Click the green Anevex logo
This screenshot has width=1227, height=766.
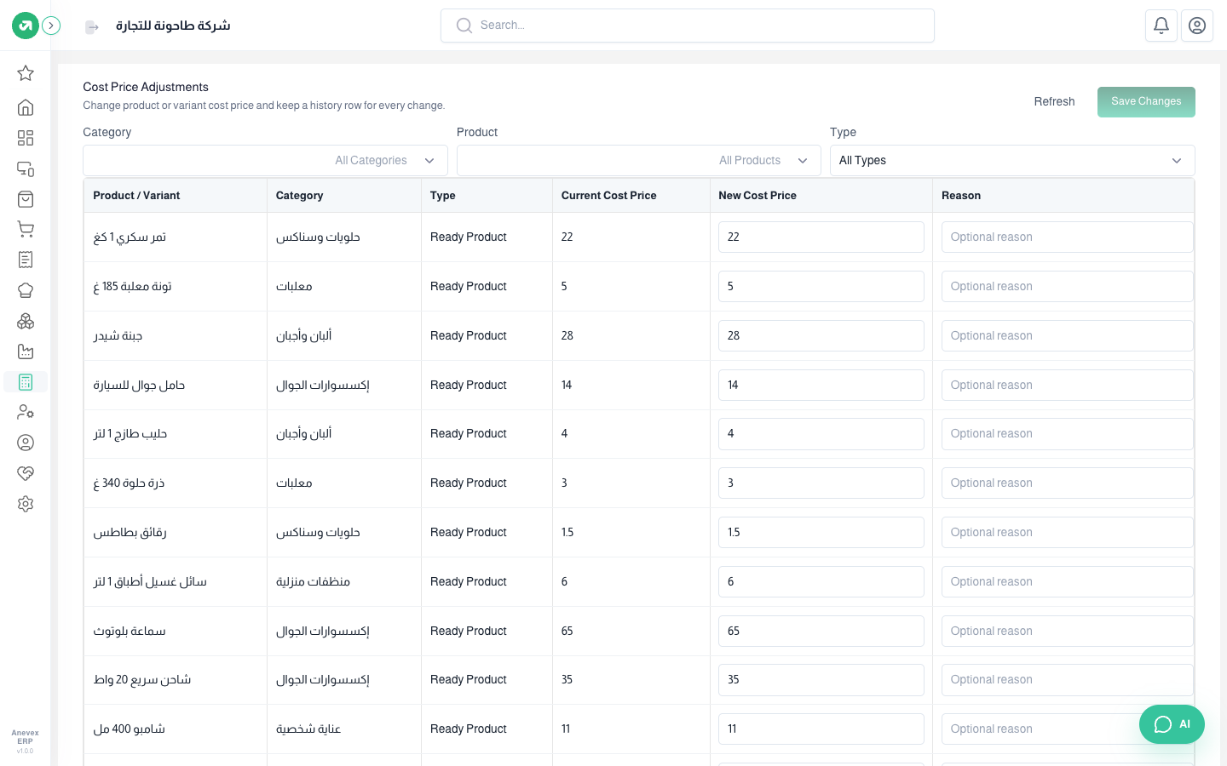pyautogui.click(x=26, y=26)
